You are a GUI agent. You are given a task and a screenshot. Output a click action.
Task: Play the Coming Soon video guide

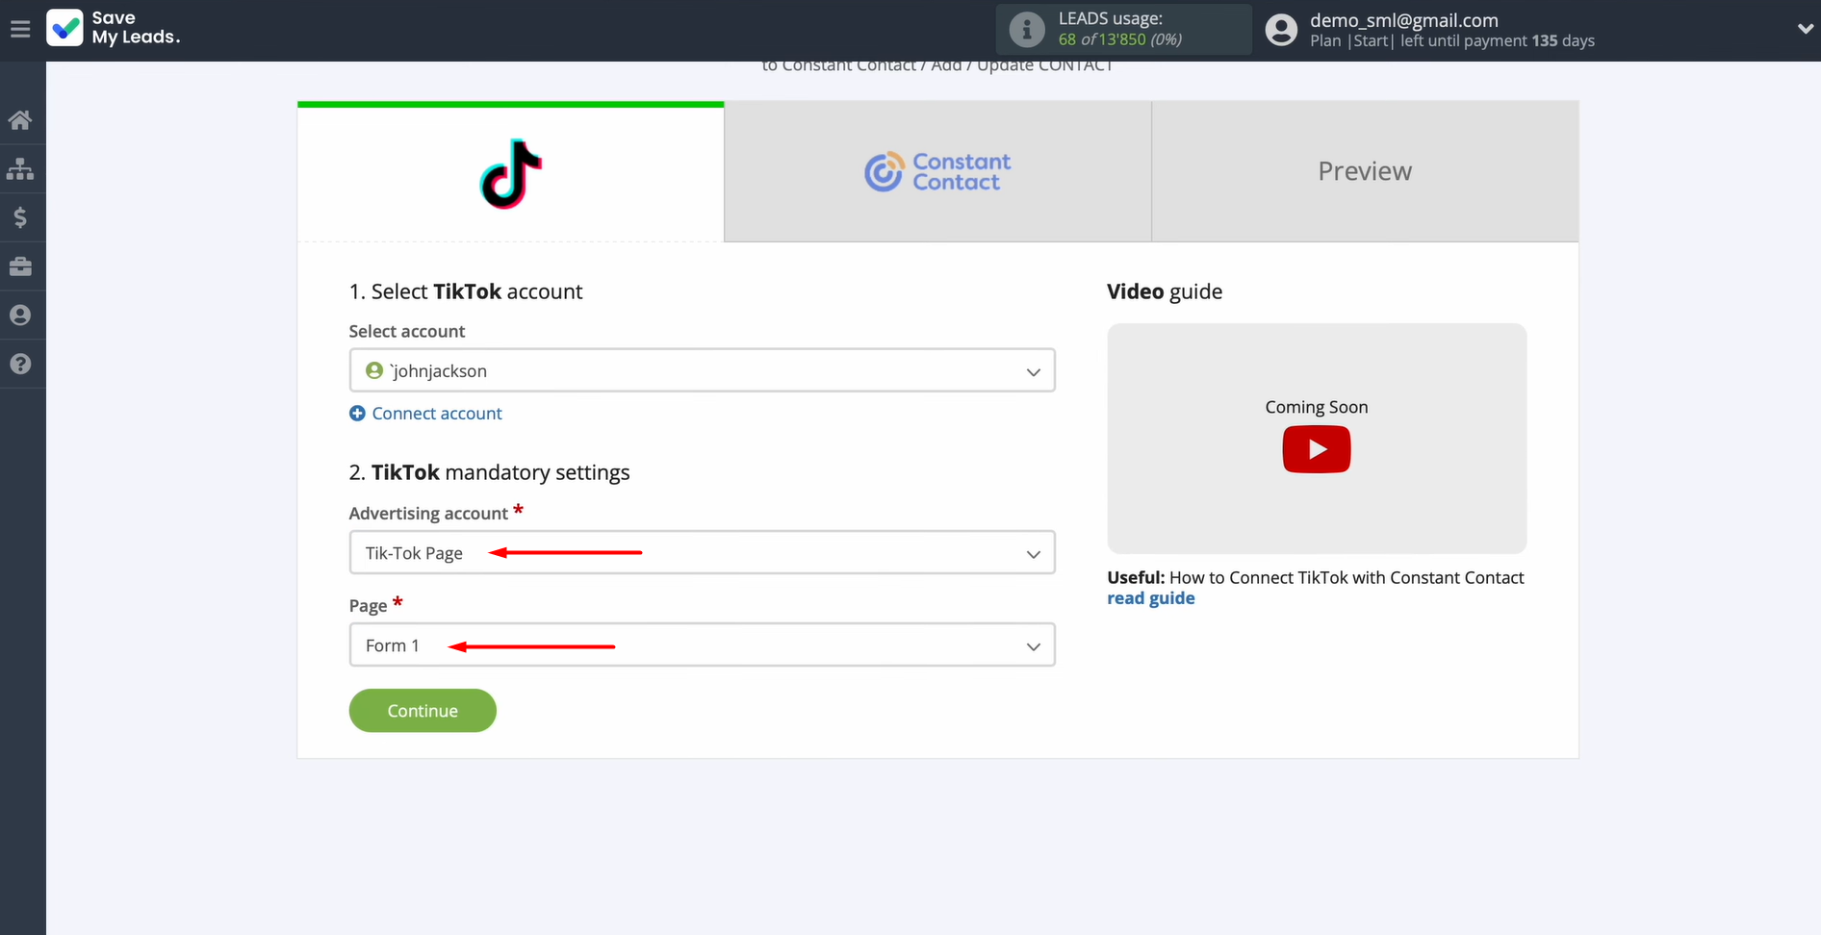pyautogui.click(x=1316, y=448)
